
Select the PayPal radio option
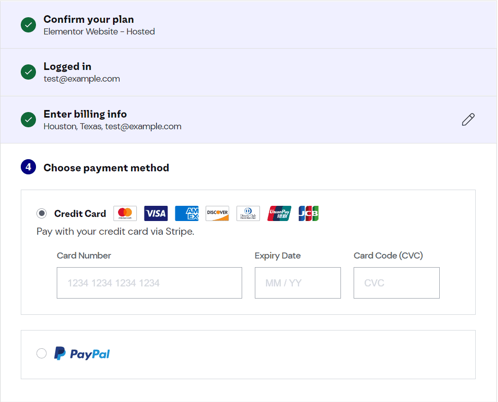coord(42,353)
